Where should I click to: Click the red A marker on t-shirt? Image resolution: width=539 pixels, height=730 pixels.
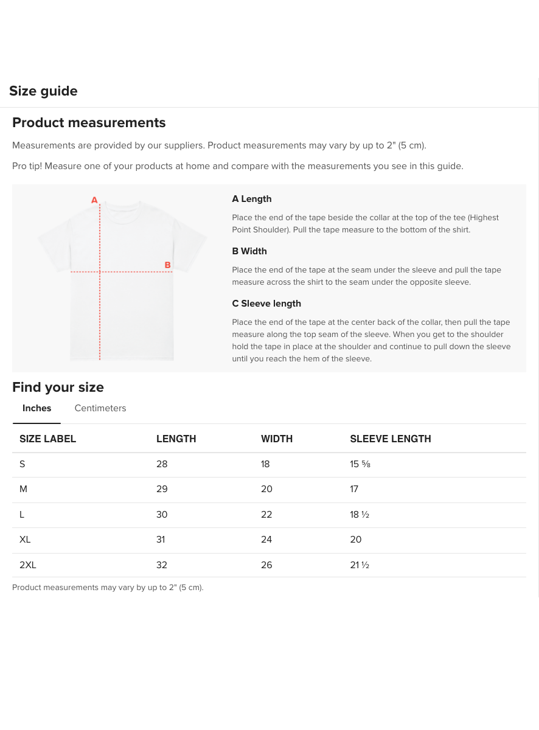(94, 200)
